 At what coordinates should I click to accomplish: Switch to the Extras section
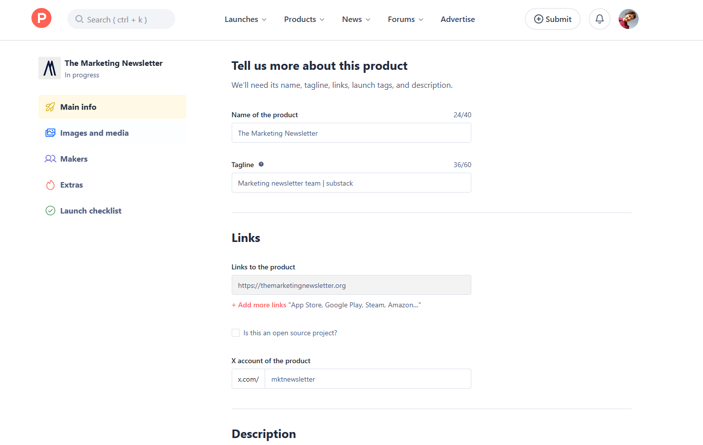112,185
